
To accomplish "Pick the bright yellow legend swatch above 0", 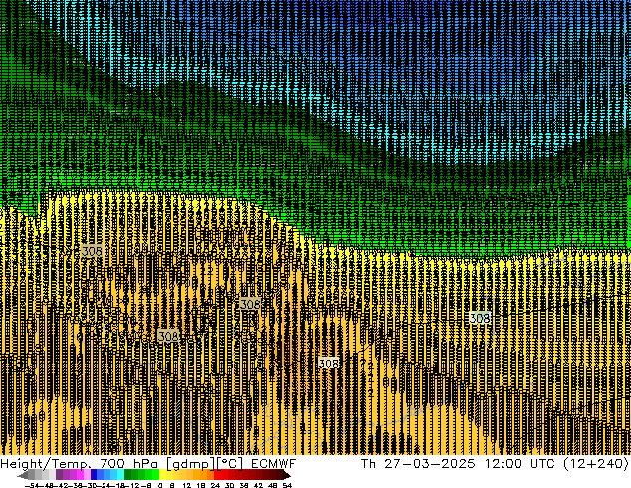I will 162,475.
